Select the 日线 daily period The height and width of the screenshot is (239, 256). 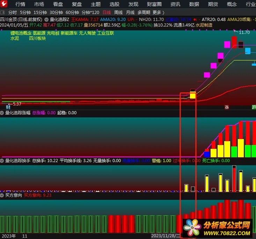[107, 13]
